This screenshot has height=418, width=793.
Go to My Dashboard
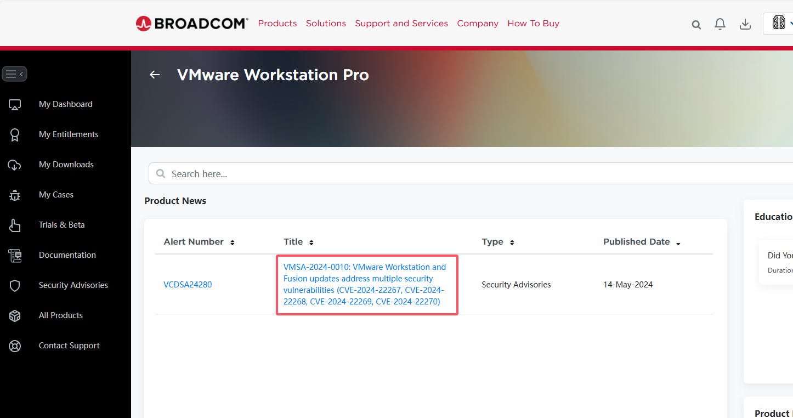tap(66, 104)
